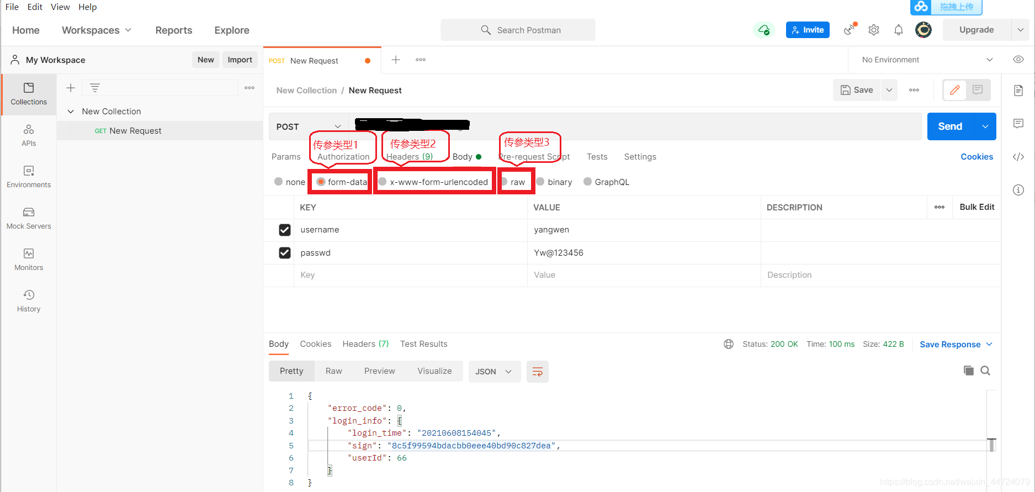Select x-www-form-urlencoded body radio
Screen dimensions: 1035x492
pos(383,182)
